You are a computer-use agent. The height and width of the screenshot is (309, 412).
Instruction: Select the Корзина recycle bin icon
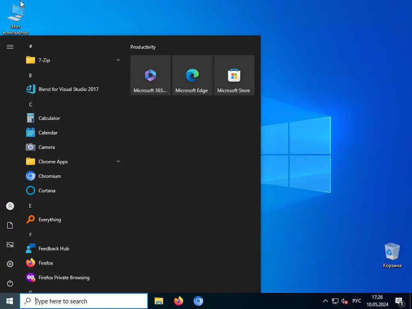pos(392,255)
